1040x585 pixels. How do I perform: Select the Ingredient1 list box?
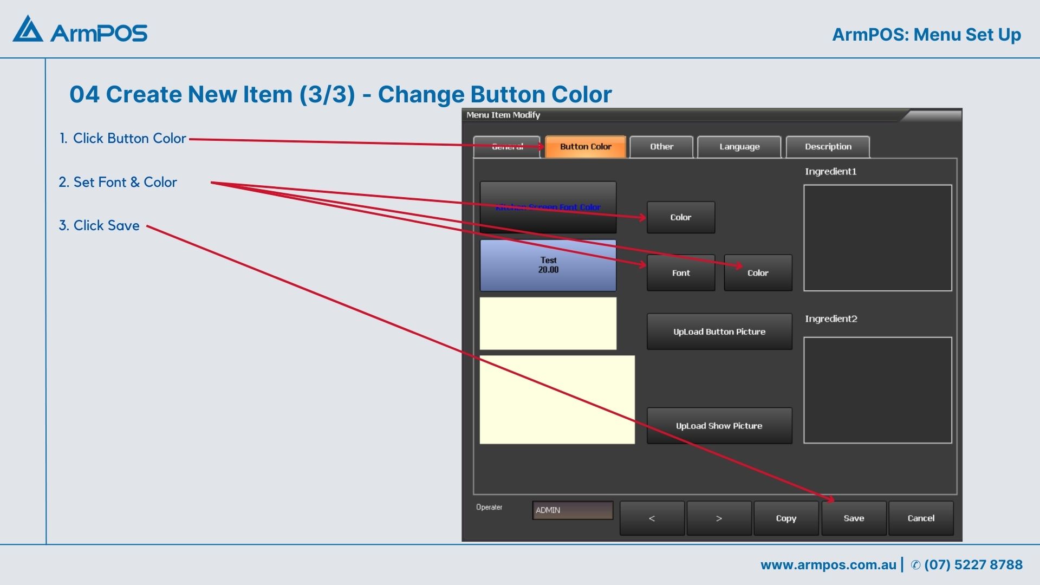tap(877, 238)
